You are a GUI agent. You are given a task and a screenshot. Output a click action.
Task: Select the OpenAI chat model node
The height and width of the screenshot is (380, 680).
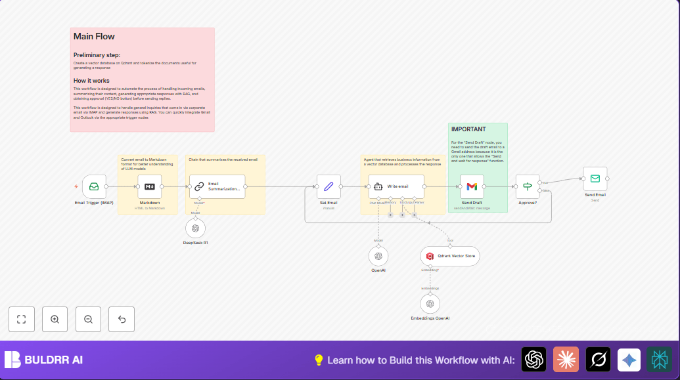coord(378,256)
